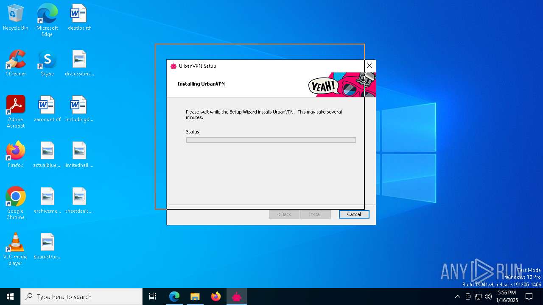Image resolution: width=543 pixels, height=305 pixels.
Task: Open the volume control tray icon
Action: [488, 297]
